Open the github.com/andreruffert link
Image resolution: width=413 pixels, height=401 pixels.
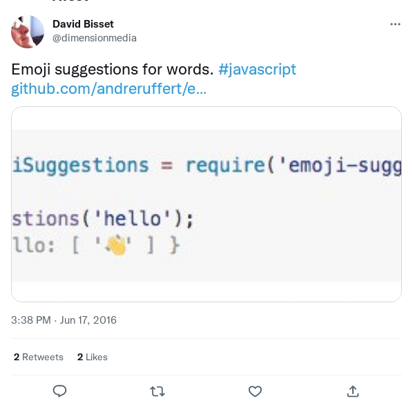pyautogui.click(x=109, y=89)
